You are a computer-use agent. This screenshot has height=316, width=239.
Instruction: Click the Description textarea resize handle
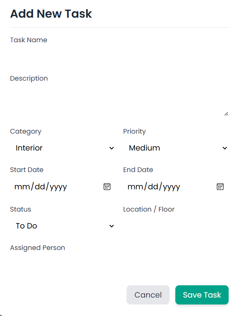tap(226, 114)
